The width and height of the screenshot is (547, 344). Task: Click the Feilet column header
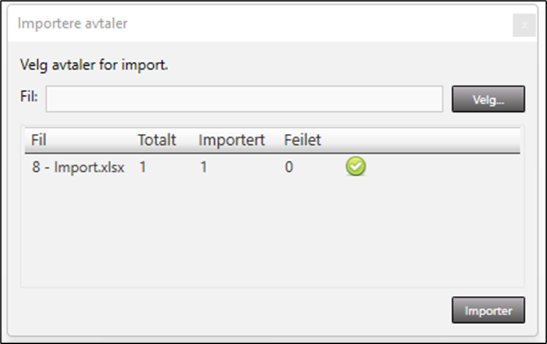pos(302,140)
